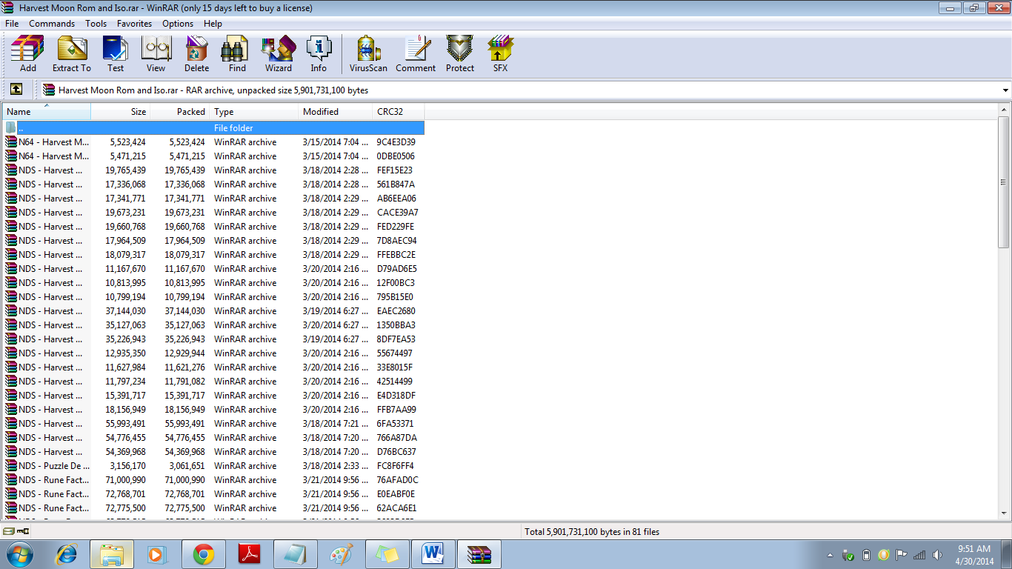The image size is (1012, 569).
Task: Switch to Microsoft Word in the taskbar
Action: pos(433,554)
